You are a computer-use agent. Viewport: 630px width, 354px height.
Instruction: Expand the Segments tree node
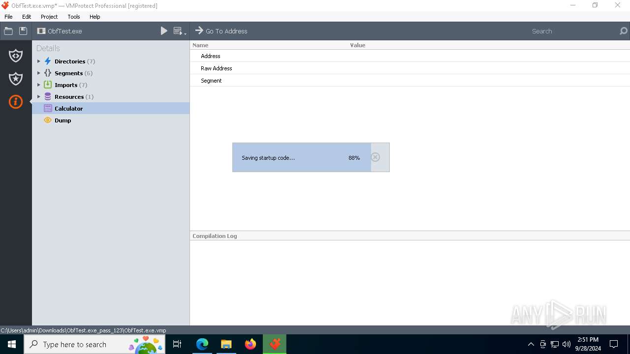click(x=39, y=73)
